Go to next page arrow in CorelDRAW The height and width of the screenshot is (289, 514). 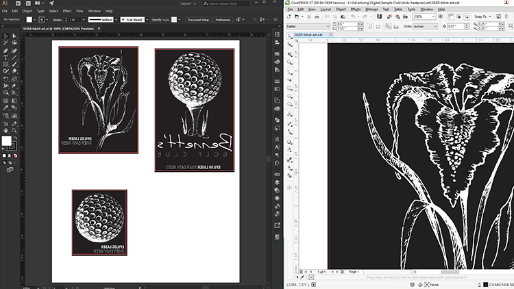(332, 272)
